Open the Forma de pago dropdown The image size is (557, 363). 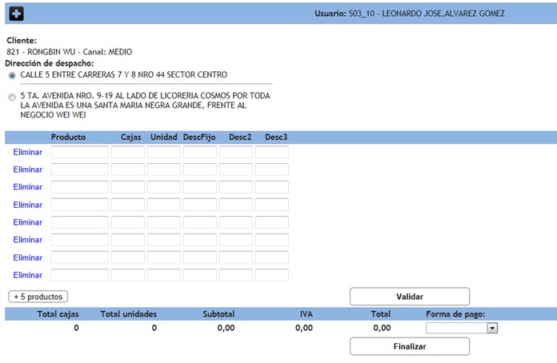click(462, 329)
